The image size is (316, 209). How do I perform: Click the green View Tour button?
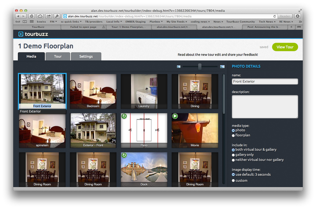point(285,47)
